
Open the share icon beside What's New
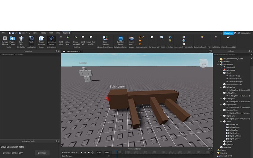pos(238,33)
